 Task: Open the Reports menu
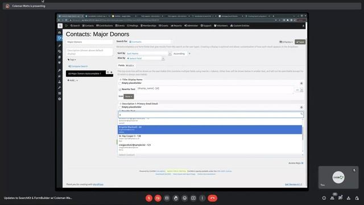(176, 26)
